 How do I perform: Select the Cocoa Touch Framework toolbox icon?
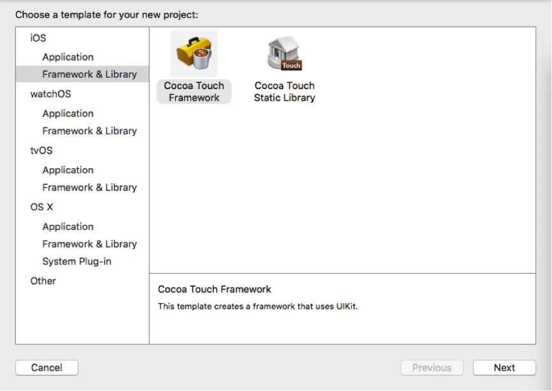(194, 53)
